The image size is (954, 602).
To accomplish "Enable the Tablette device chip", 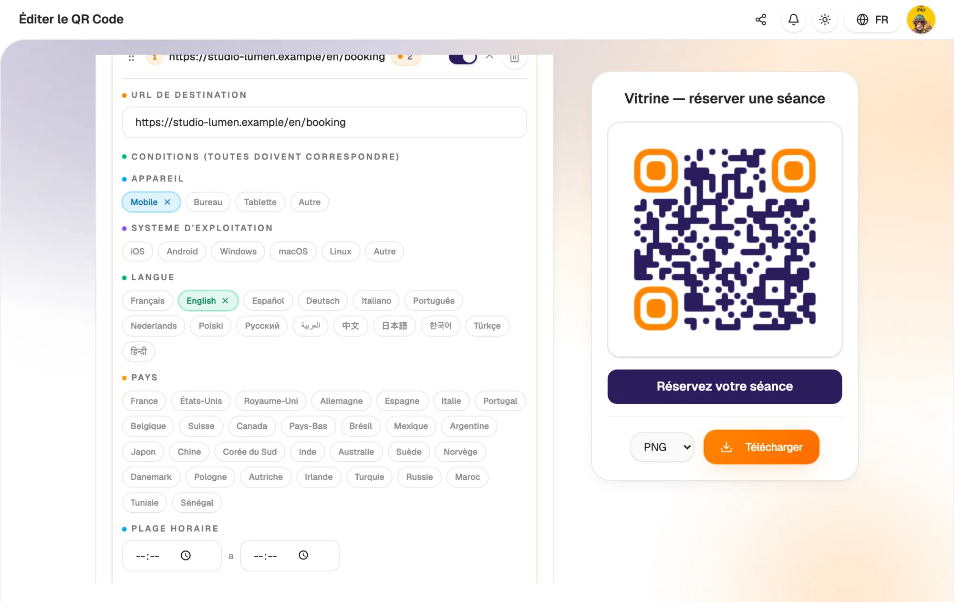I will (x=260, y=202).
